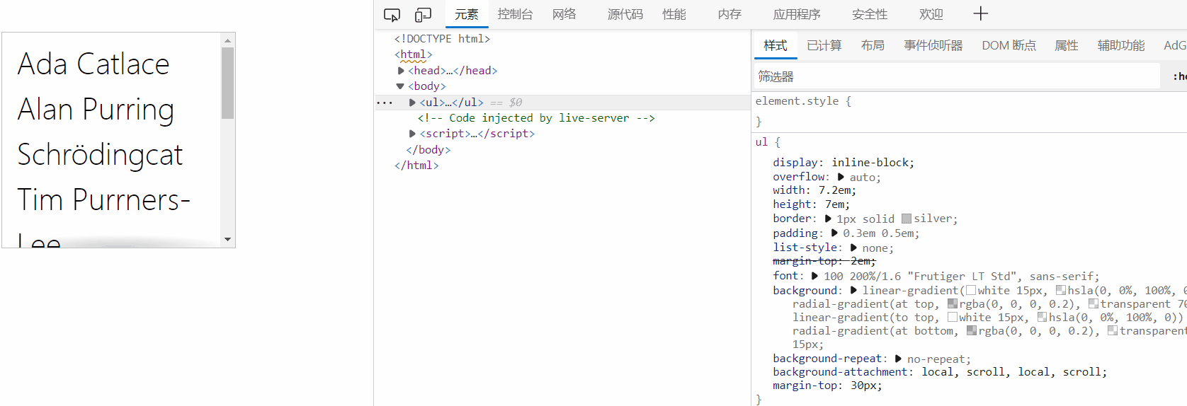This screenshot has width=1187, height=406.
Task: Switch to the 元素 tab
Action: coord(467,14)
